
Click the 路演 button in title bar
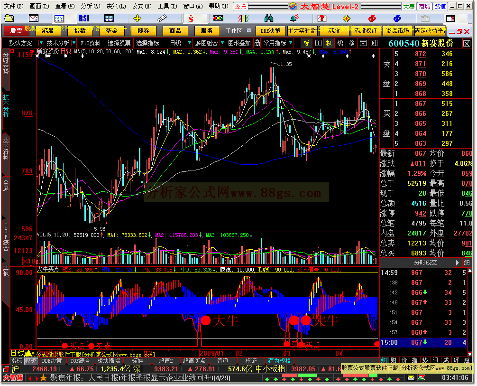coord(440,6)
